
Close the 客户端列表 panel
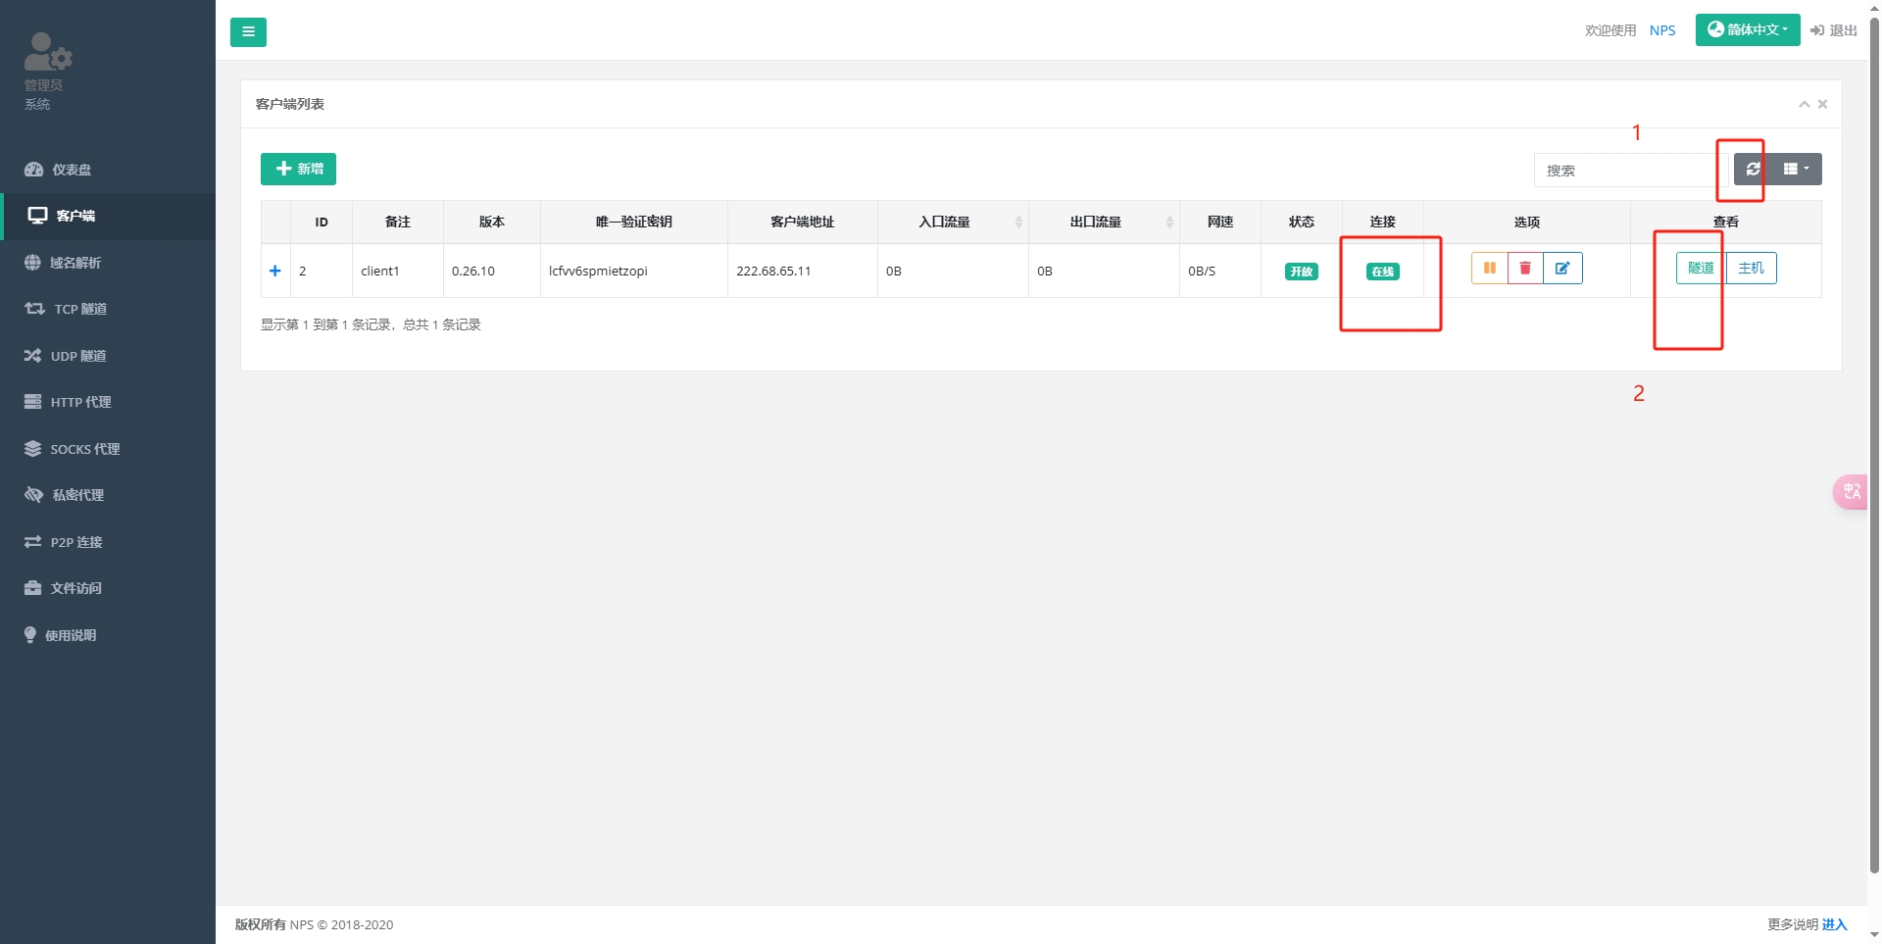[x=1823, y=104]
